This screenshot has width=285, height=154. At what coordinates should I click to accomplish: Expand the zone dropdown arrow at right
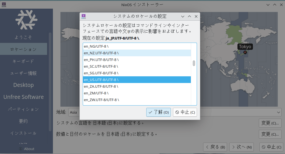[279, 113]
